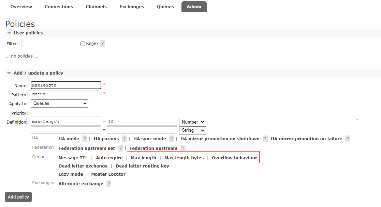This screenshot has width=381, height=207.
Task: Switch to the Queues tab
Action: coord(165,7)
